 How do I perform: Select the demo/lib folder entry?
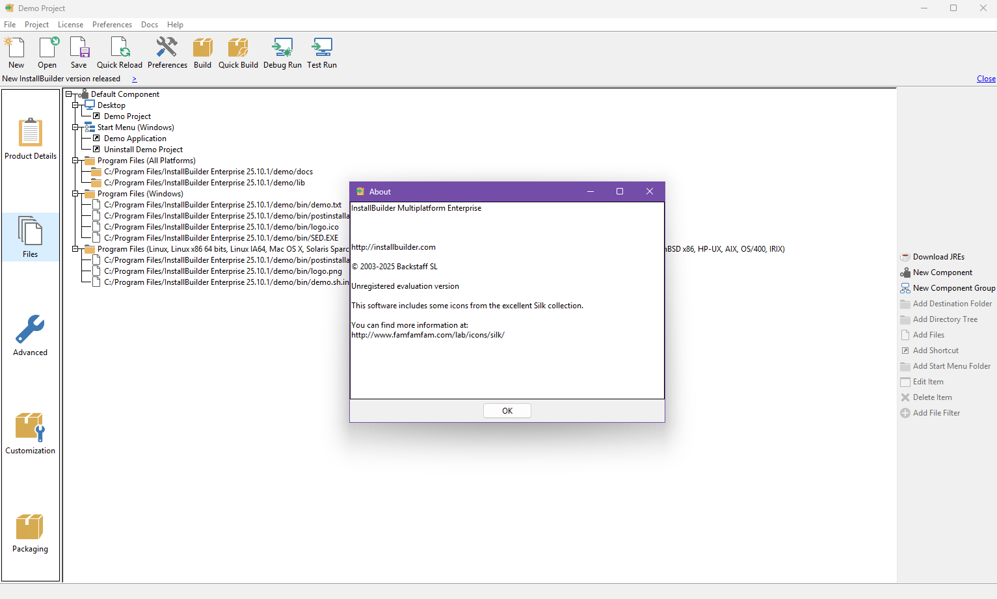tap(204, 183)
